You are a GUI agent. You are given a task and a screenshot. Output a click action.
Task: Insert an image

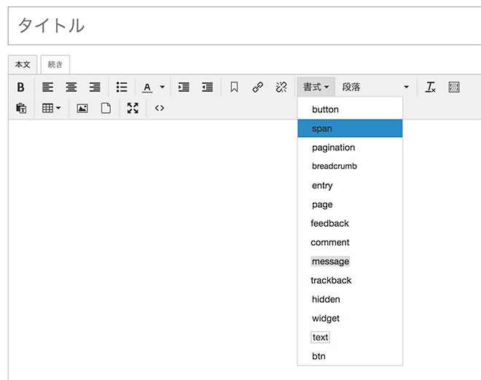click(82, 108)
